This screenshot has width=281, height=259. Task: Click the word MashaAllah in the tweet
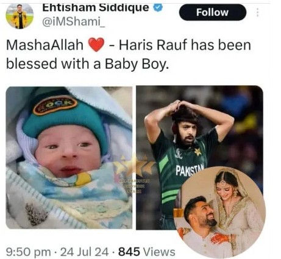[x=45, y=45]
